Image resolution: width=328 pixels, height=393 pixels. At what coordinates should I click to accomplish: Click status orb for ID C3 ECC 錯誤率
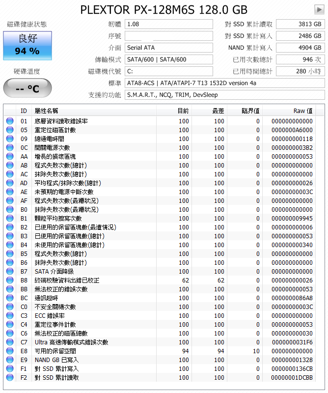click(10, 315)
